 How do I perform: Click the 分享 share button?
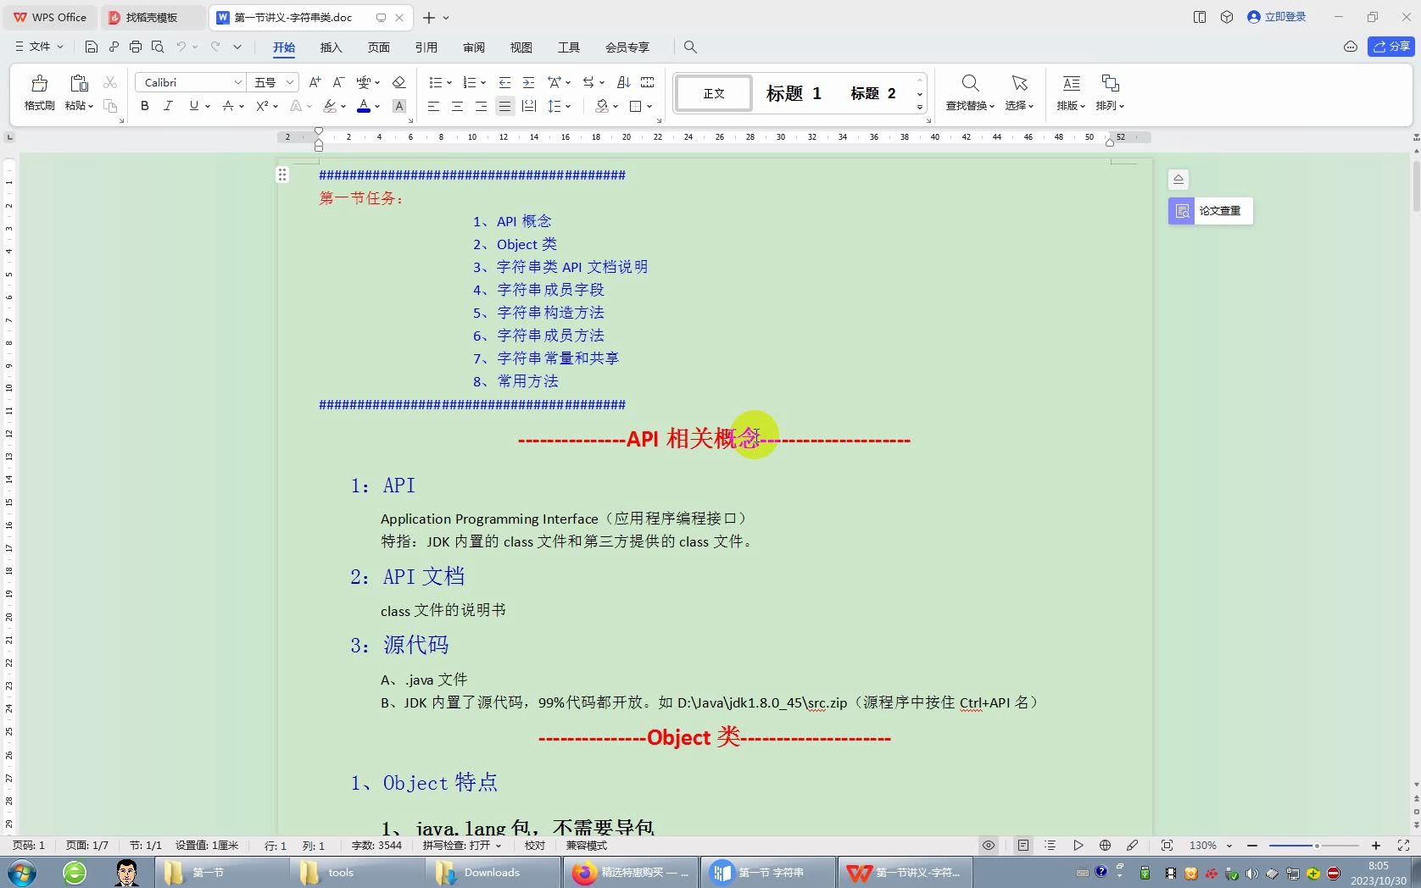[x=1390, y=47]
